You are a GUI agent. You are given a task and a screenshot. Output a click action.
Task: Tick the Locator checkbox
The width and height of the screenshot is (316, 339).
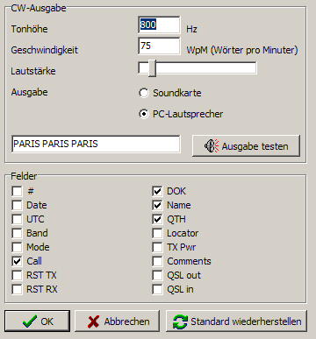(x=157, y=233)
